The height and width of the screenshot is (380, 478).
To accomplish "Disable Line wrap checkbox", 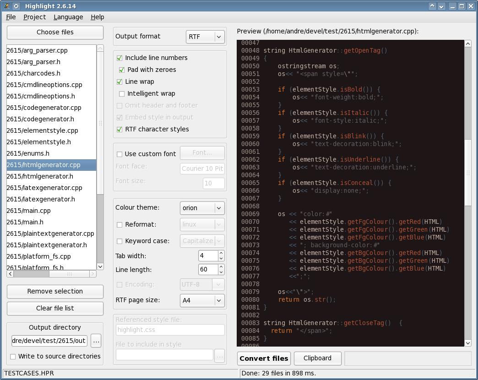I will (x=119, y=81).
